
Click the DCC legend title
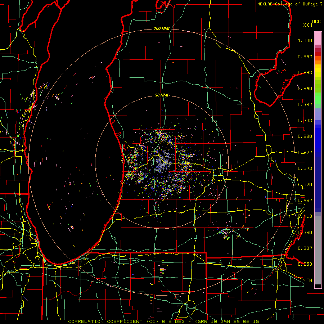coord(316,22)
